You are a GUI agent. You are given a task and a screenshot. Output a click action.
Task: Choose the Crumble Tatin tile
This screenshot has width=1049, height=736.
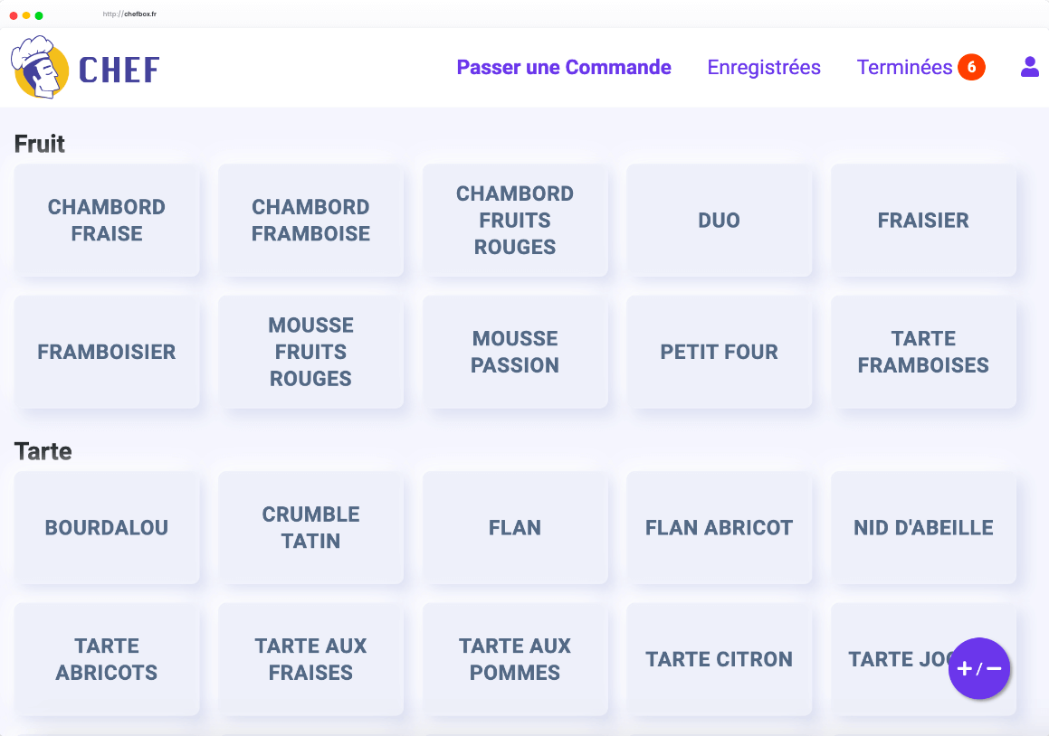coord(310,528)
